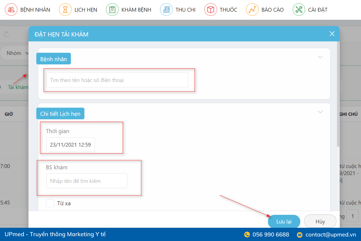The image size is (361, 241).
Task: Click the email envelope icon in footer
Action: pyautogui.click(x=300, y=235)
